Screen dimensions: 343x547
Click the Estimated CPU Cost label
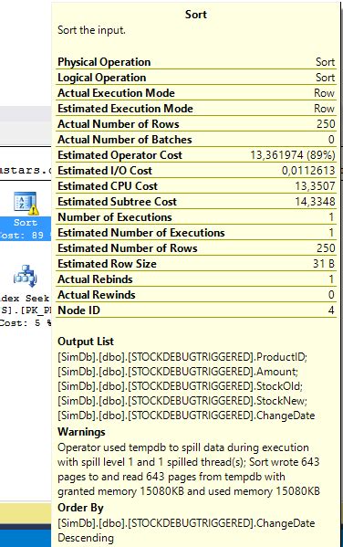(108, 186)
